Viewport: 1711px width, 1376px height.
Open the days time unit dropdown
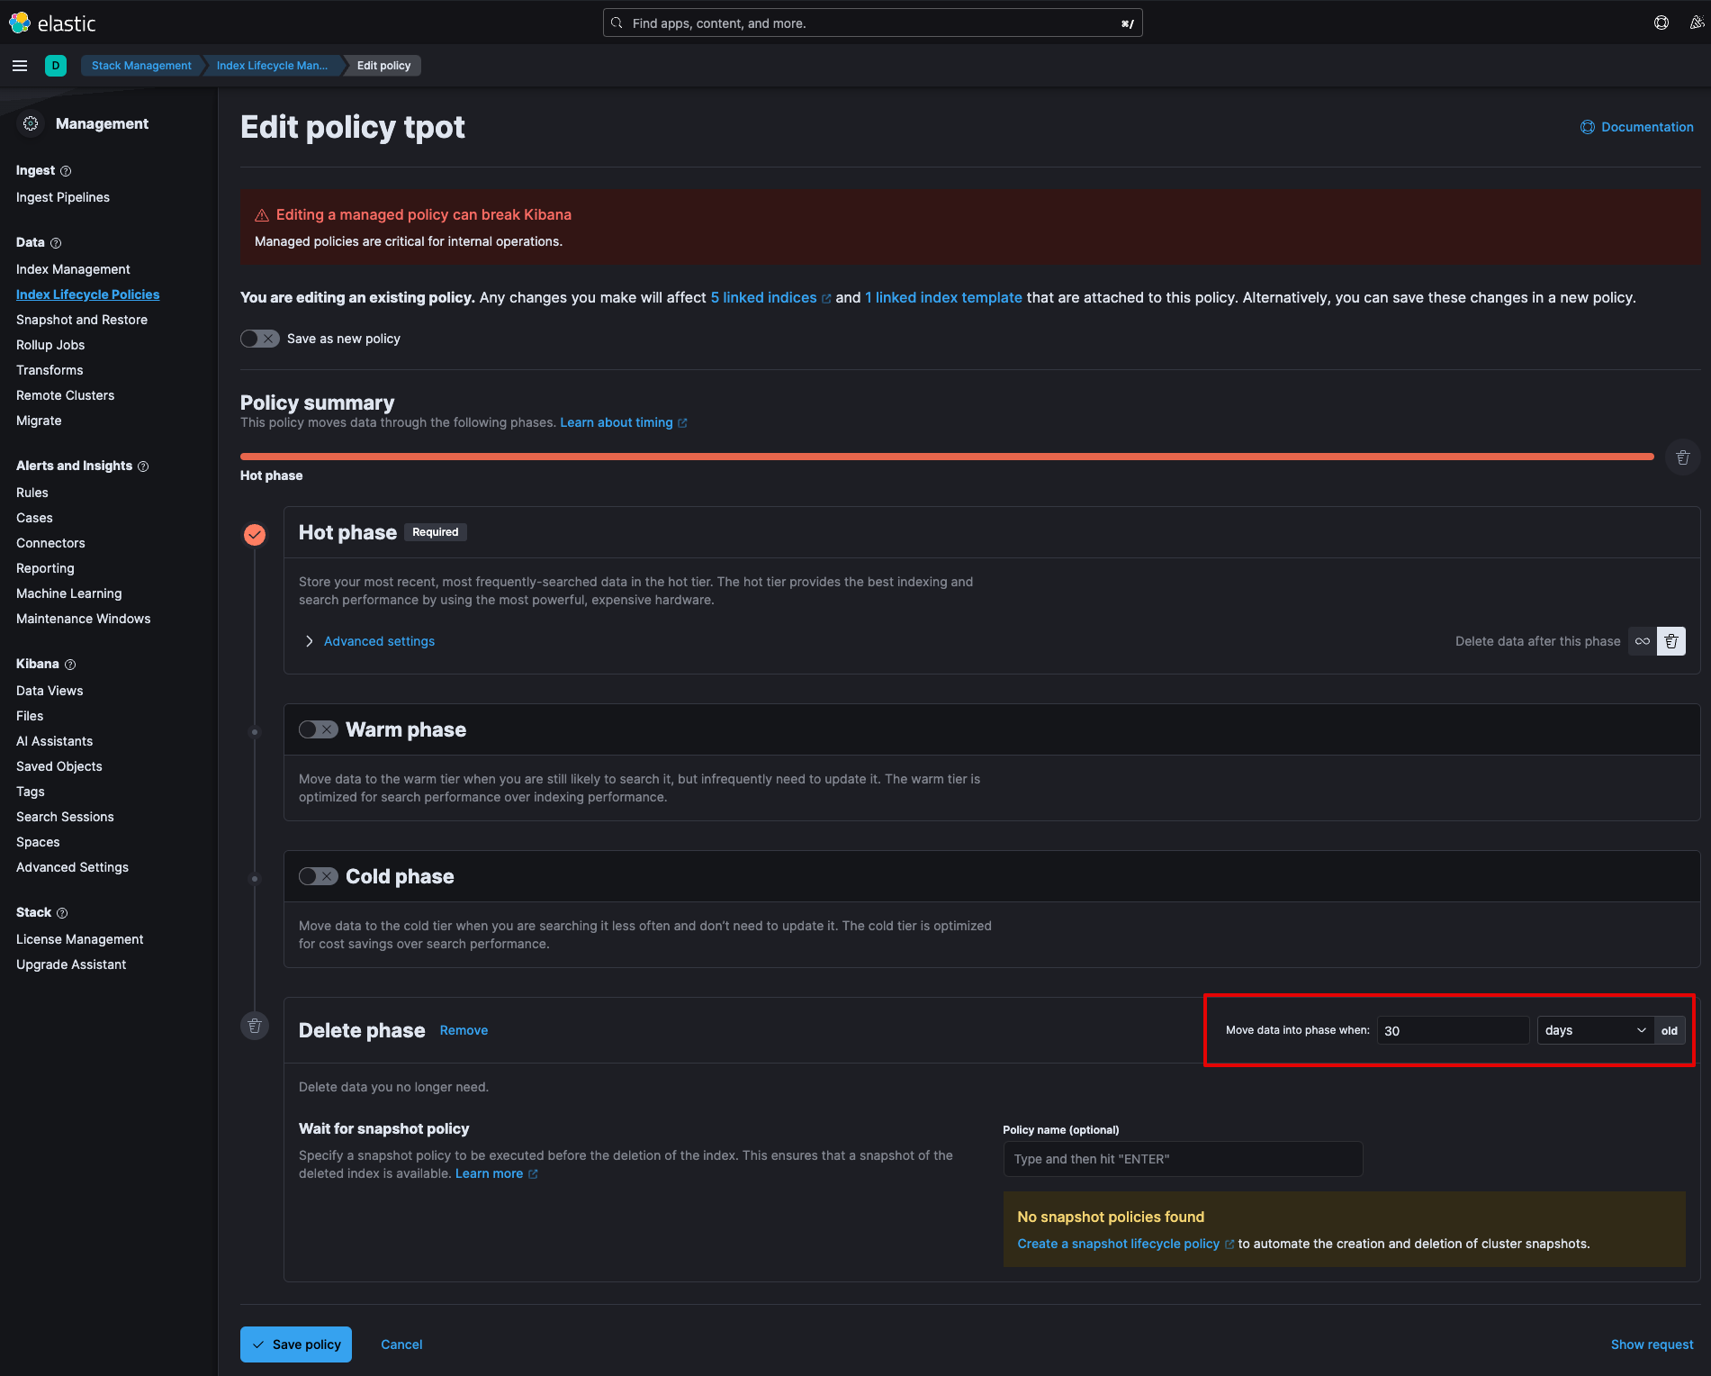1594,1030
